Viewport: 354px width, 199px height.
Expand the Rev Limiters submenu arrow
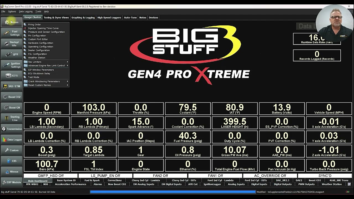pyautogui.click(x=67, y=62)
